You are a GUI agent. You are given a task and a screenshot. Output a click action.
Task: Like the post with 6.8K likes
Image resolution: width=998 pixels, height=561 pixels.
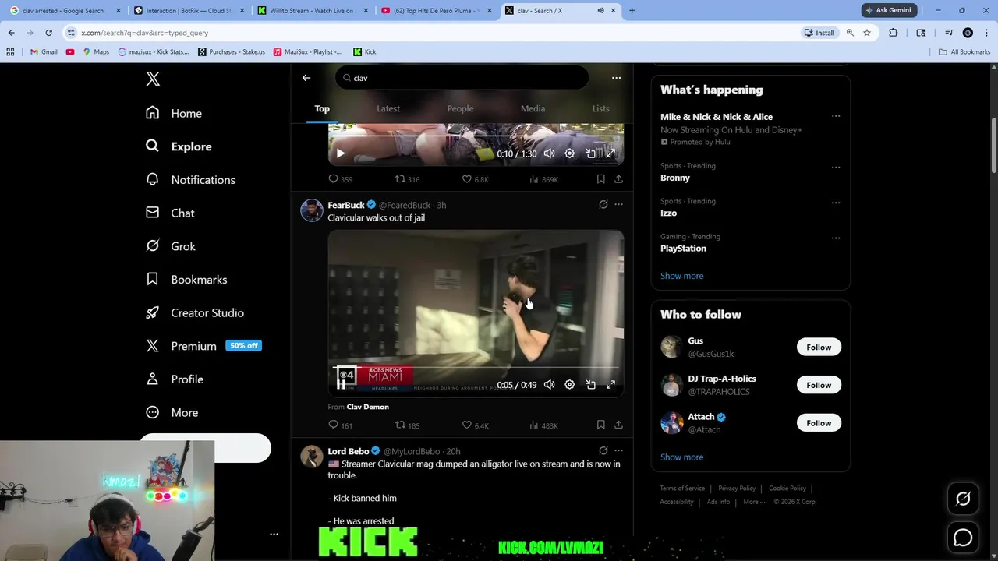point(475,179)
